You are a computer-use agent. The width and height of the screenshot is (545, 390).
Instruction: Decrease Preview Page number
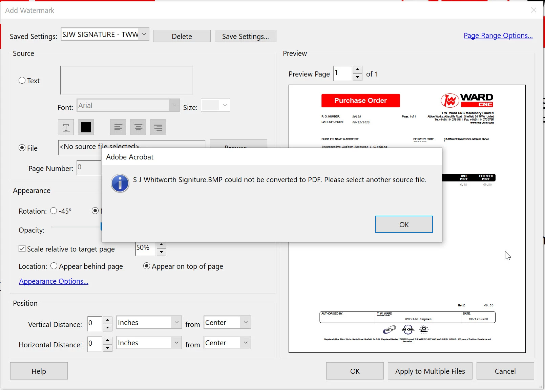click(358, 77)
